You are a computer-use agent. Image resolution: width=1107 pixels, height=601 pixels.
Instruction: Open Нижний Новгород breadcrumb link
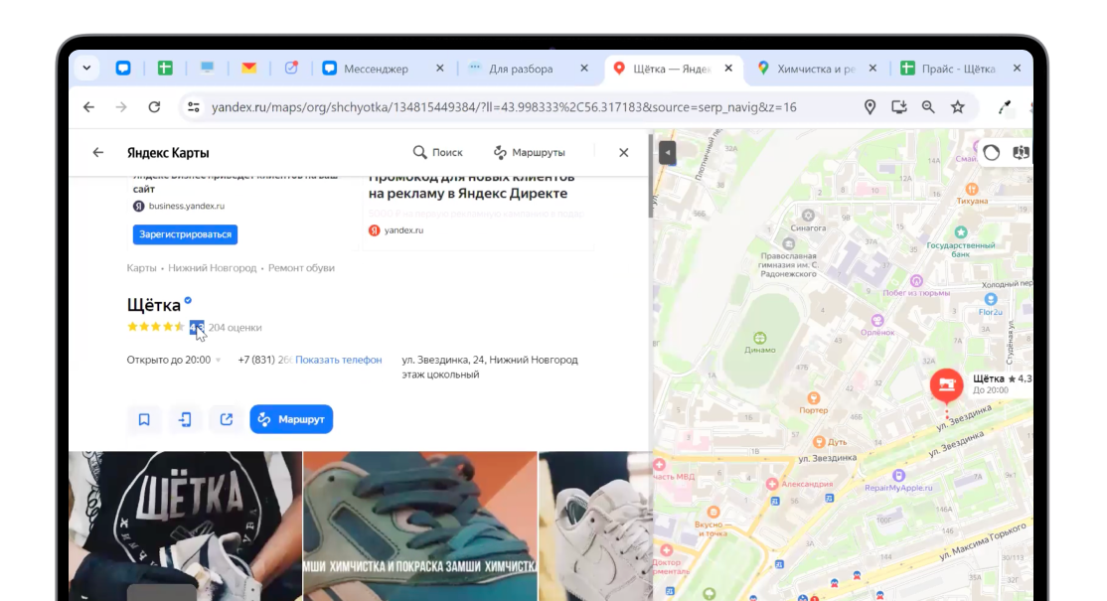(x=213, y=268)
